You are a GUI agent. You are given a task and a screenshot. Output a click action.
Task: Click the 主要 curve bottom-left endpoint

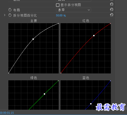9,73
